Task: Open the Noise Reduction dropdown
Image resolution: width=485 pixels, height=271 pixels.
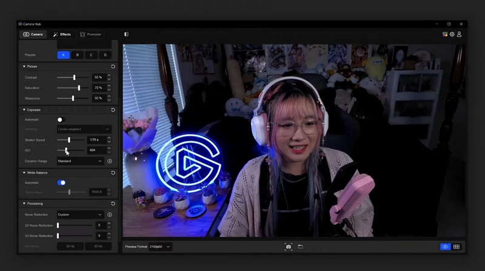Action: tap(80, 215)
